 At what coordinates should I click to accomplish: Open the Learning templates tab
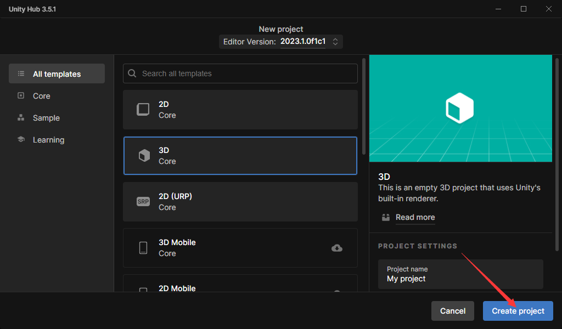(x=48, y=140)
